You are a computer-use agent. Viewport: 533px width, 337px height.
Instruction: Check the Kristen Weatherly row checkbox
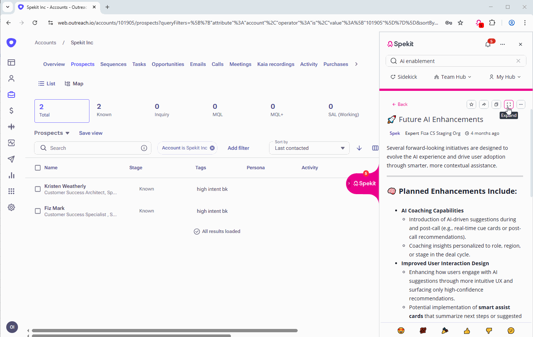coord(38,189)
